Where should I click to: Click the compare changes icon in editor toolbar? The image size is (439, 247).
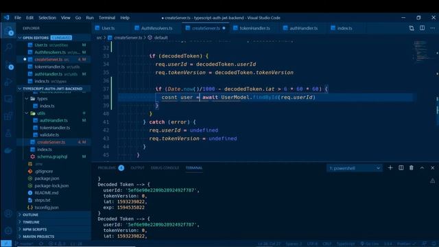tap(412, 28)
